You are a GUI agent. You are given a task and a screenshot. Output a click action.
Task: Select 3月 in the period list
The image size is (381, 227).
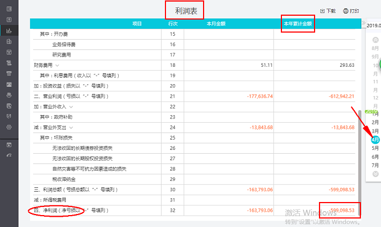(375, 131)
